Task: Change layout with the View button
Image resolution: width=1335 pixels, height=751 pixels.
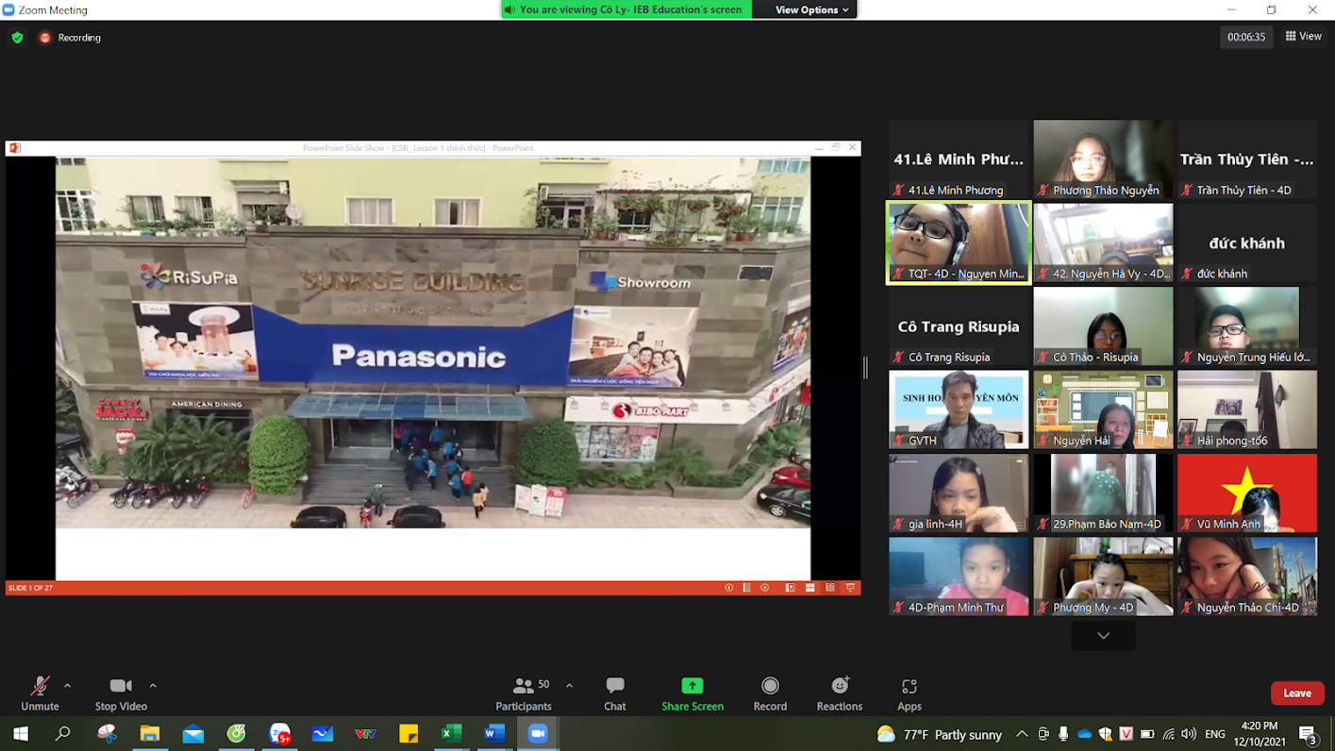Action: (x=1303, y=37)
